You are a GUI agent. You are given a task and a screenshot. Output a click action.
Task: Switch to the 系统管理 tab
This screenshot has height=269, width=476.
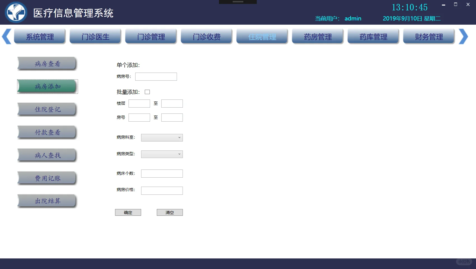point(40,36)
